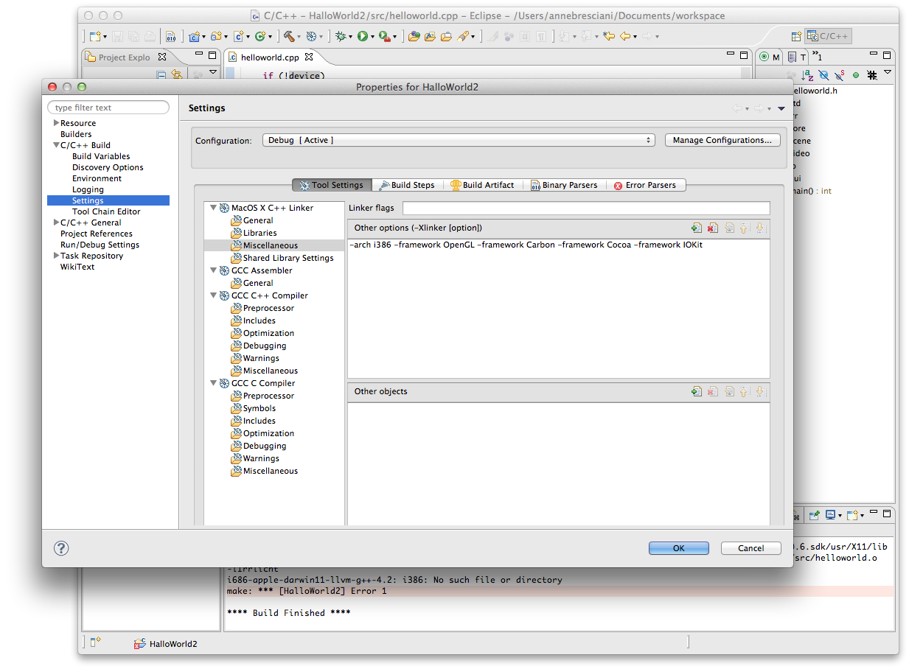Viewport: 909px width, 669px height.
Task: Click the green Run button in Eclipse toolbar
Action: [x=363, y=35]
